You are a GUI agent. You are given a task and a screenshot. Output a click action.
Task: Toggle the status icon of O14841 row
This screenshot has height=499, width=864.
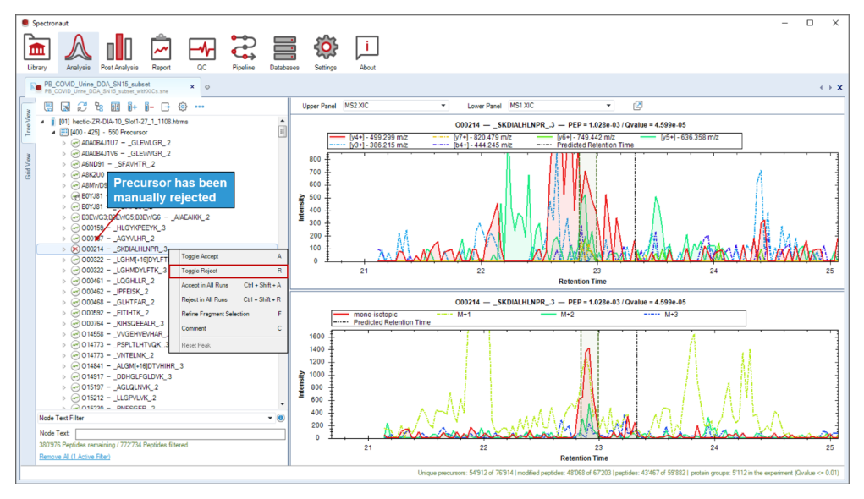(75, 365)
